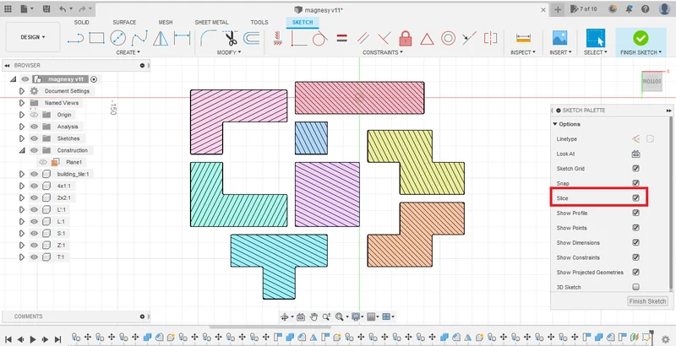Expand the 4x1:1 component
The height and width of the screenshot is (346, 676).
[x=22, y=186]
